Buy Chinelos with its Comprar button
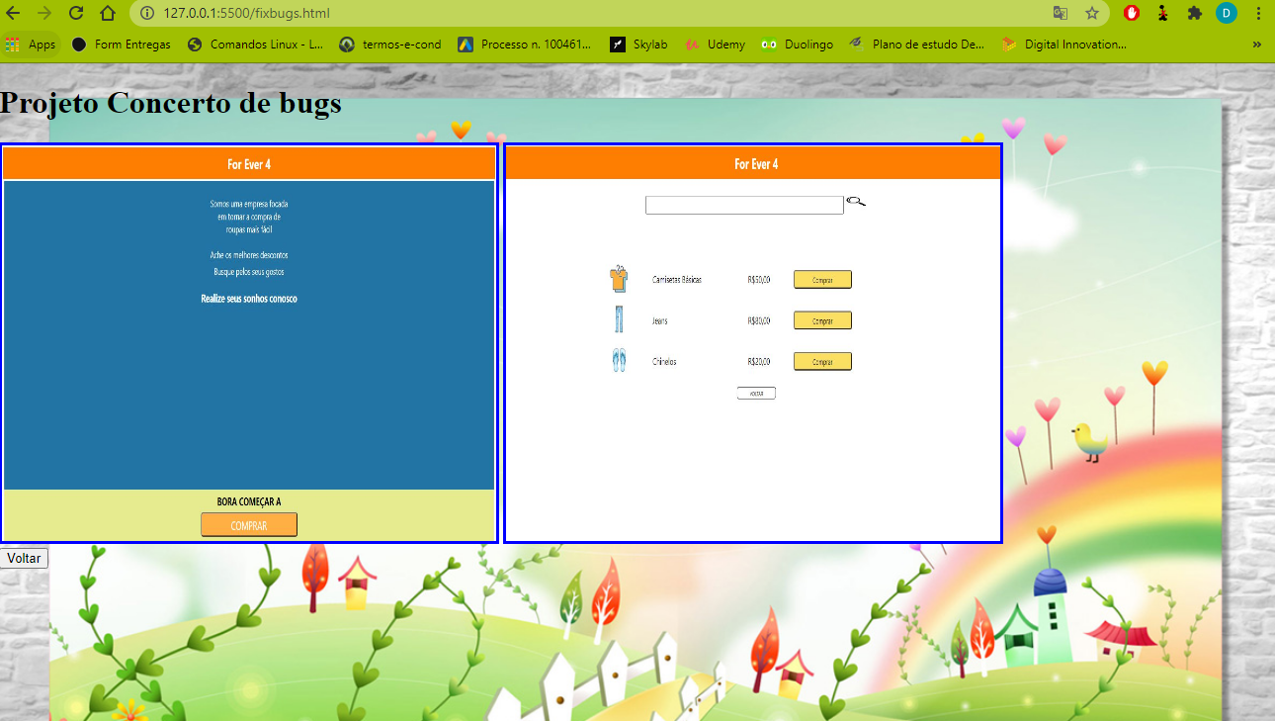This screenshot has width=1275, height=721. [822, 362]
